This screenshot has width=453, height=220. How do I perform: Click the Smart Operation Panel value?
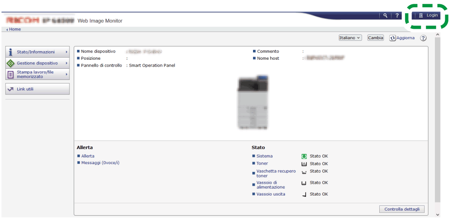152,65
